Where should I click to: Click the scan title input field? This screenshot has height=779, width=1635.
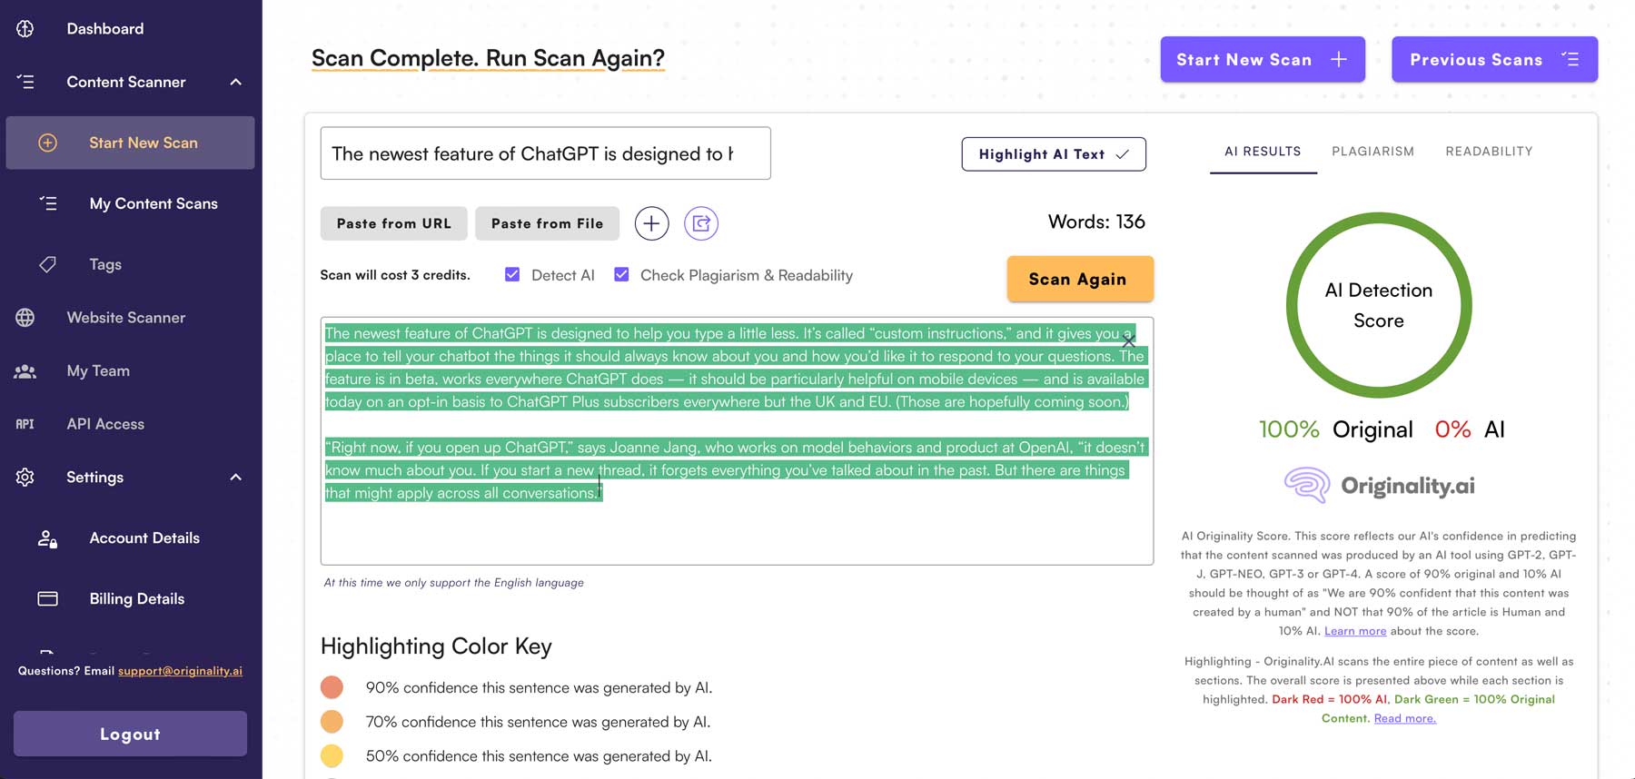point(545,153)
